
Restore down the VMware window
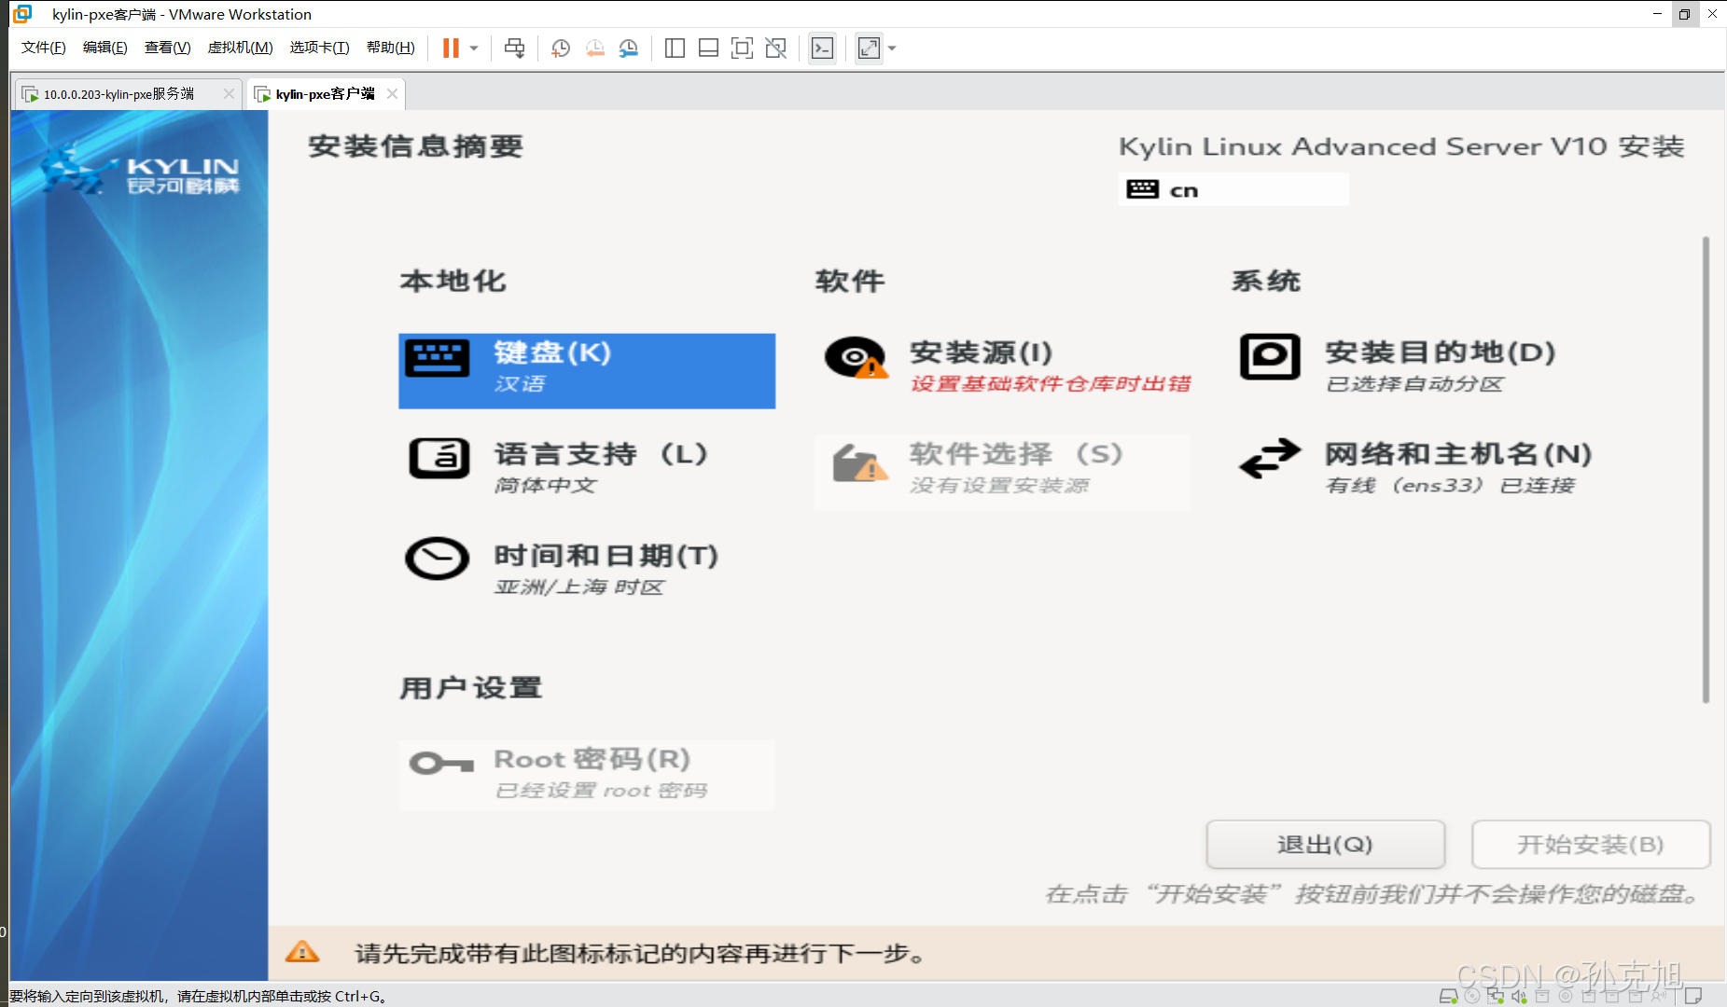click(x=1684, y=14)
